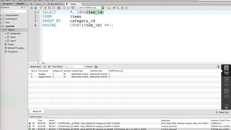Viewport: 231px width, 130px height.
Task: Refresh result set with the blue arrows icon
Action: (x=49, y=67)
